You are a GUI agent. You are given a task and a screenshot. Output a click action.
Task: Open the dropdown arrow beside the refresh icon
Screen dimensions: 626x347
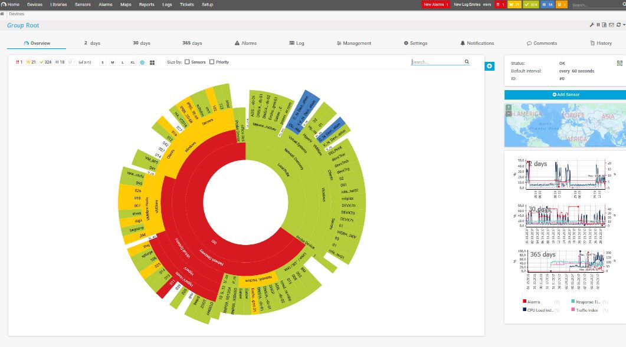click(x=624, y=25)
